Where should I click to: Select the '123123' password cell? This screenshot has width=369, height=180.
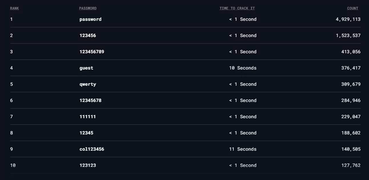tap(88, 165)
